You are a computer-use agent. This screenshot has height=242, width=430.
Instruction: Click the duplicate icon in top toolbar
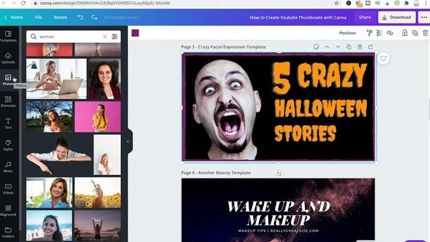(x=415, y=33)
